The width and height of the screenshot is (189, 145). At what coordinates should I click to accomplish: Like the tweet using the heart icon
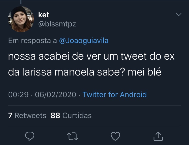pyautogui.click(x=115, y=136)
